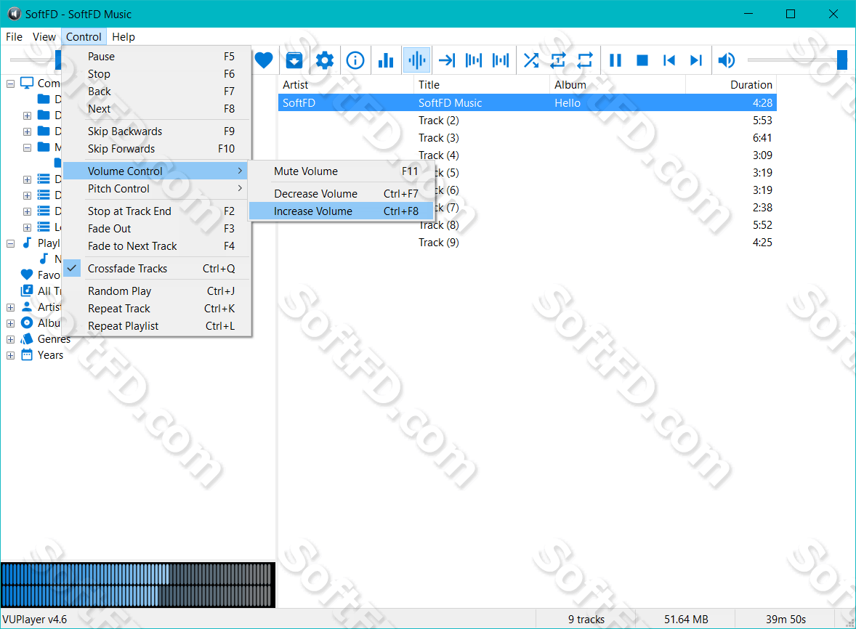856x629 pixels.
Task: Choose Skip Backwards menu entry
Action: click(156, 131)
